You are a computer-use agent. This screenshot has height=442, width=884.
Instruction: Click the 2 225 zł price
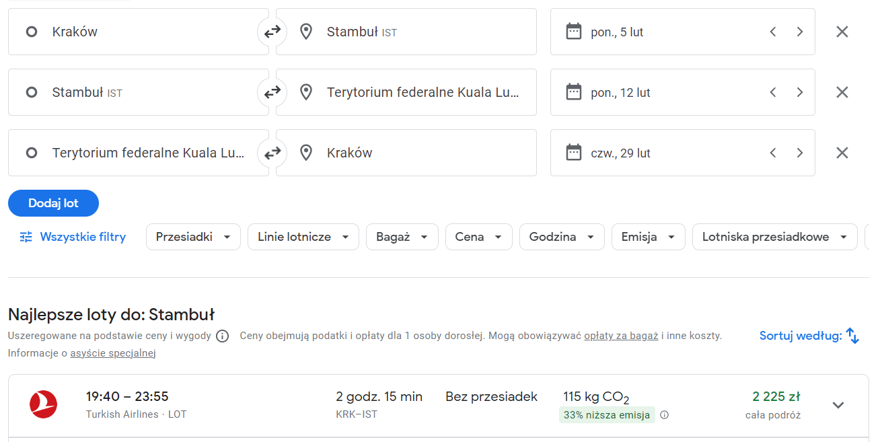click(x=776, y=397)
